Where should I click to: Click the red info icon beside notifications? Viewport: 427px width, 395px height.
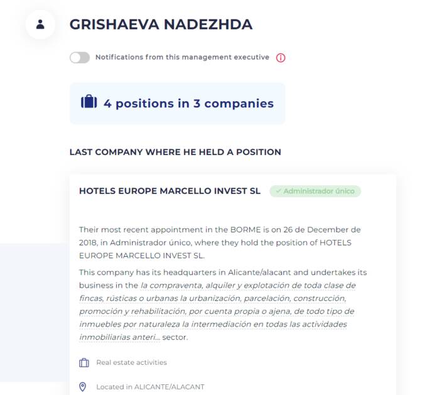tap(281, 58)
